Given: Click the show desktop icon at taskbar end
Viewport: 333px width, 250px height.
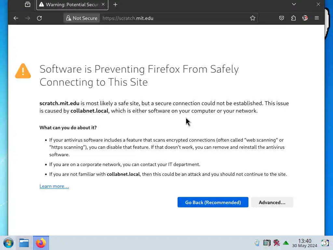Looking at the screenshot, I should 325,243.
